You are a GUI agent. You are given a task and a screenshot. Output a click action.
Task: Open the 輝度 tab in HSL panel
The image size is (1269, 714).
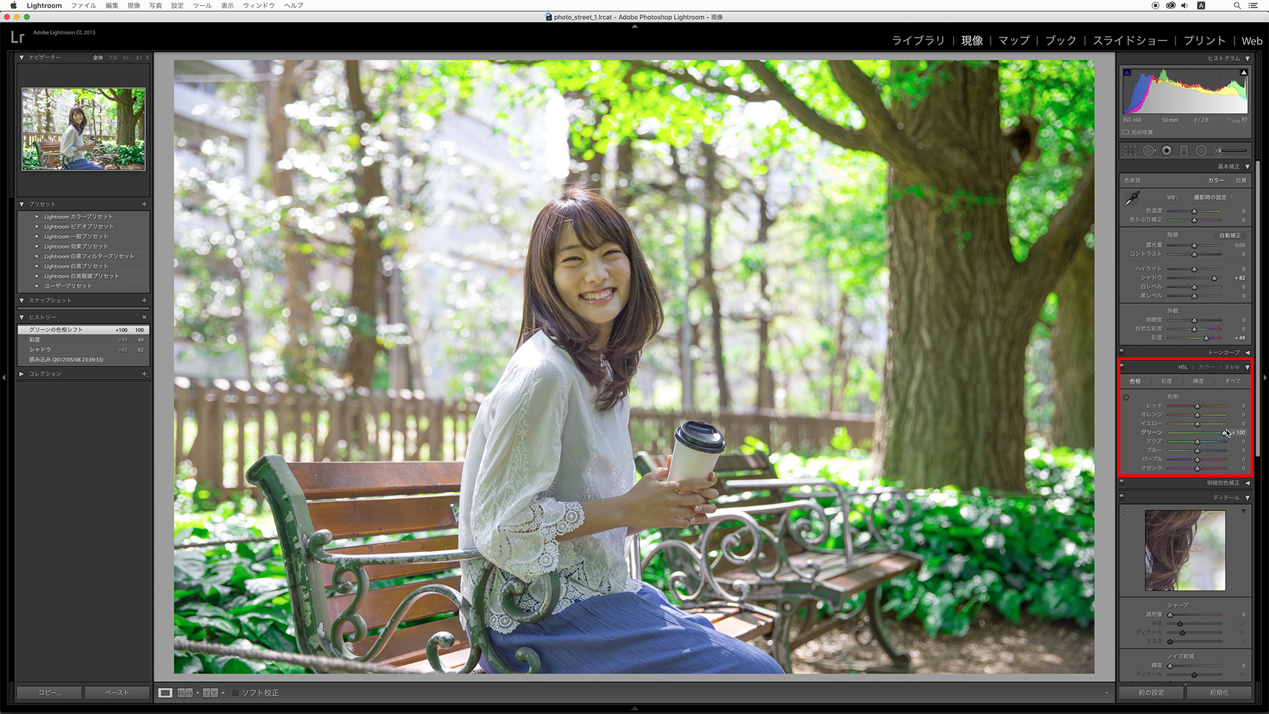coord(1198,381)
